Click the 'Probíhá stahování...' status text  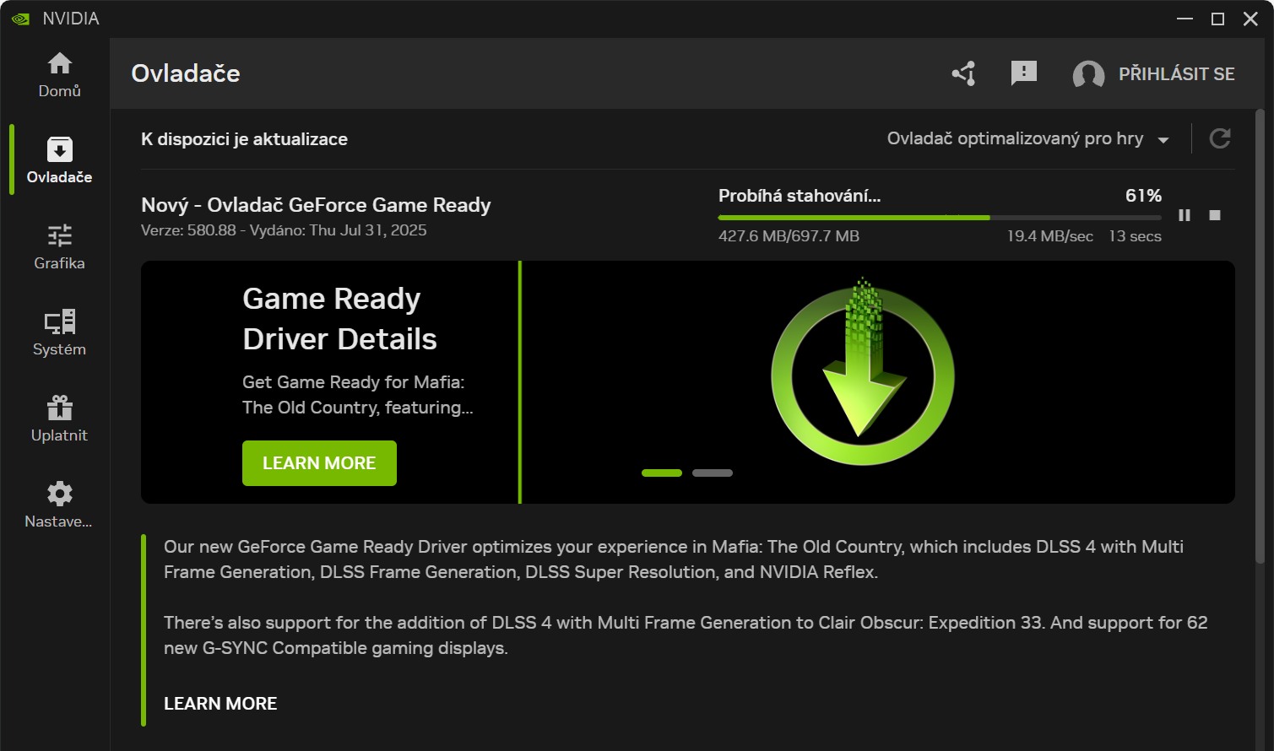pos(800,196)
